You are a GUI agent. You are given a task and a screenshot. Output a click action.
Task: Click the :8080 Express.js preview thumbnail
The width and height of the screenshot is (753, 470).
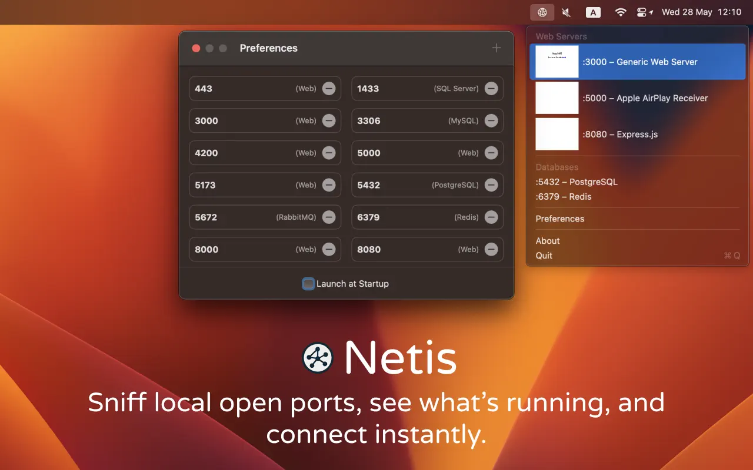tap(557, 134)
